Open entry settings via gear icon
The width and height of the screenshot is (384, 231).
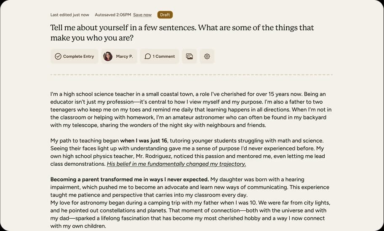[207, 56]
